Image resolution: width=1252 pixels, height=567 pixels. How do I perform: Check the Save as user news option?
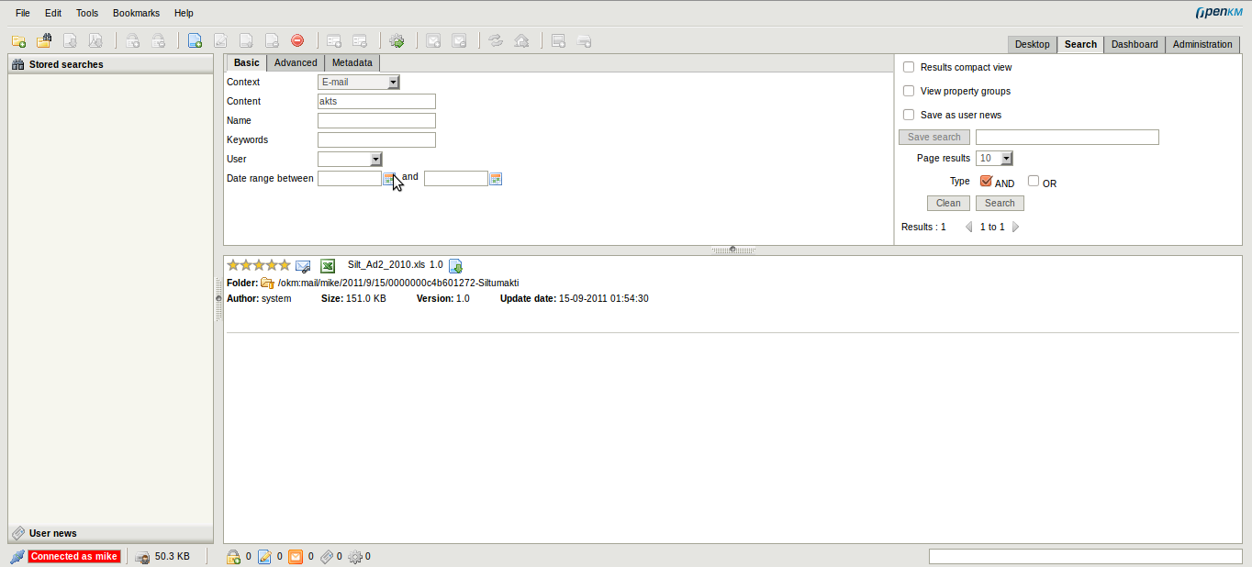pyautogui.click(x=909, y=115)
